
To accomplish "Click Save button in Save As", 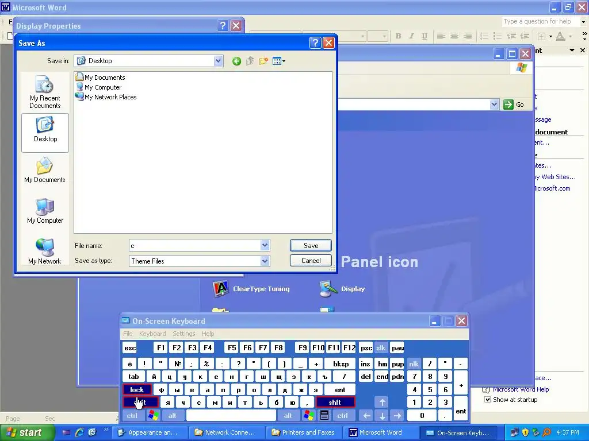I will (311, 246).
